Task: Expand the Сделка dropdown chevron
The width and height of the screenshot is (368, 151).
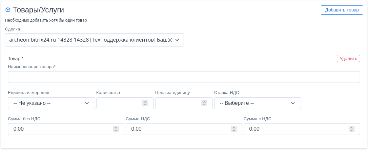Action: (177, 40)
